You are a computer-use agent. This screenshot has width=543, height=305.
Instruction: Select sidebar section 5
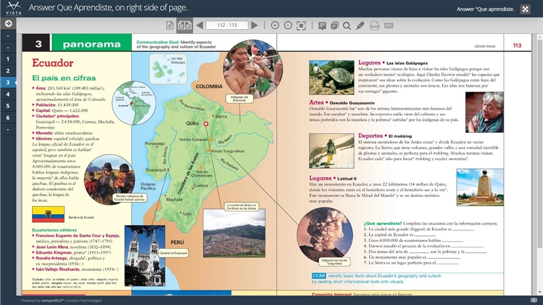[8, 106]
